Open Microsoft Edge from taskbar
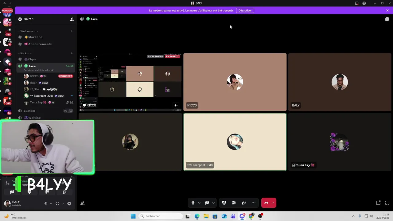 click(197, 216)
